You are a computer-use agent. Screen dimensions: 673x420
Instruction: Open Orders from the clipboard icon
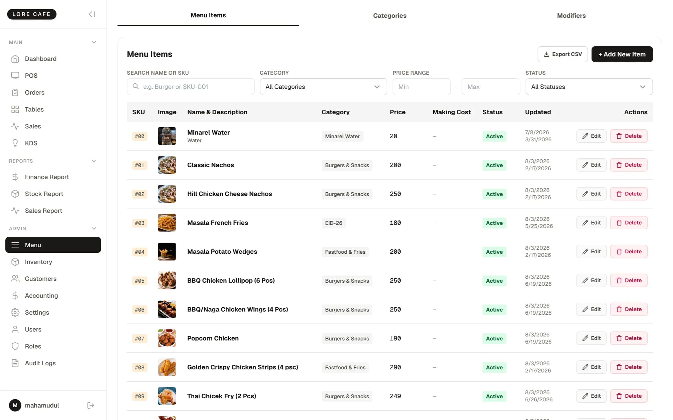pyautogui.click(x=15, y=92)
